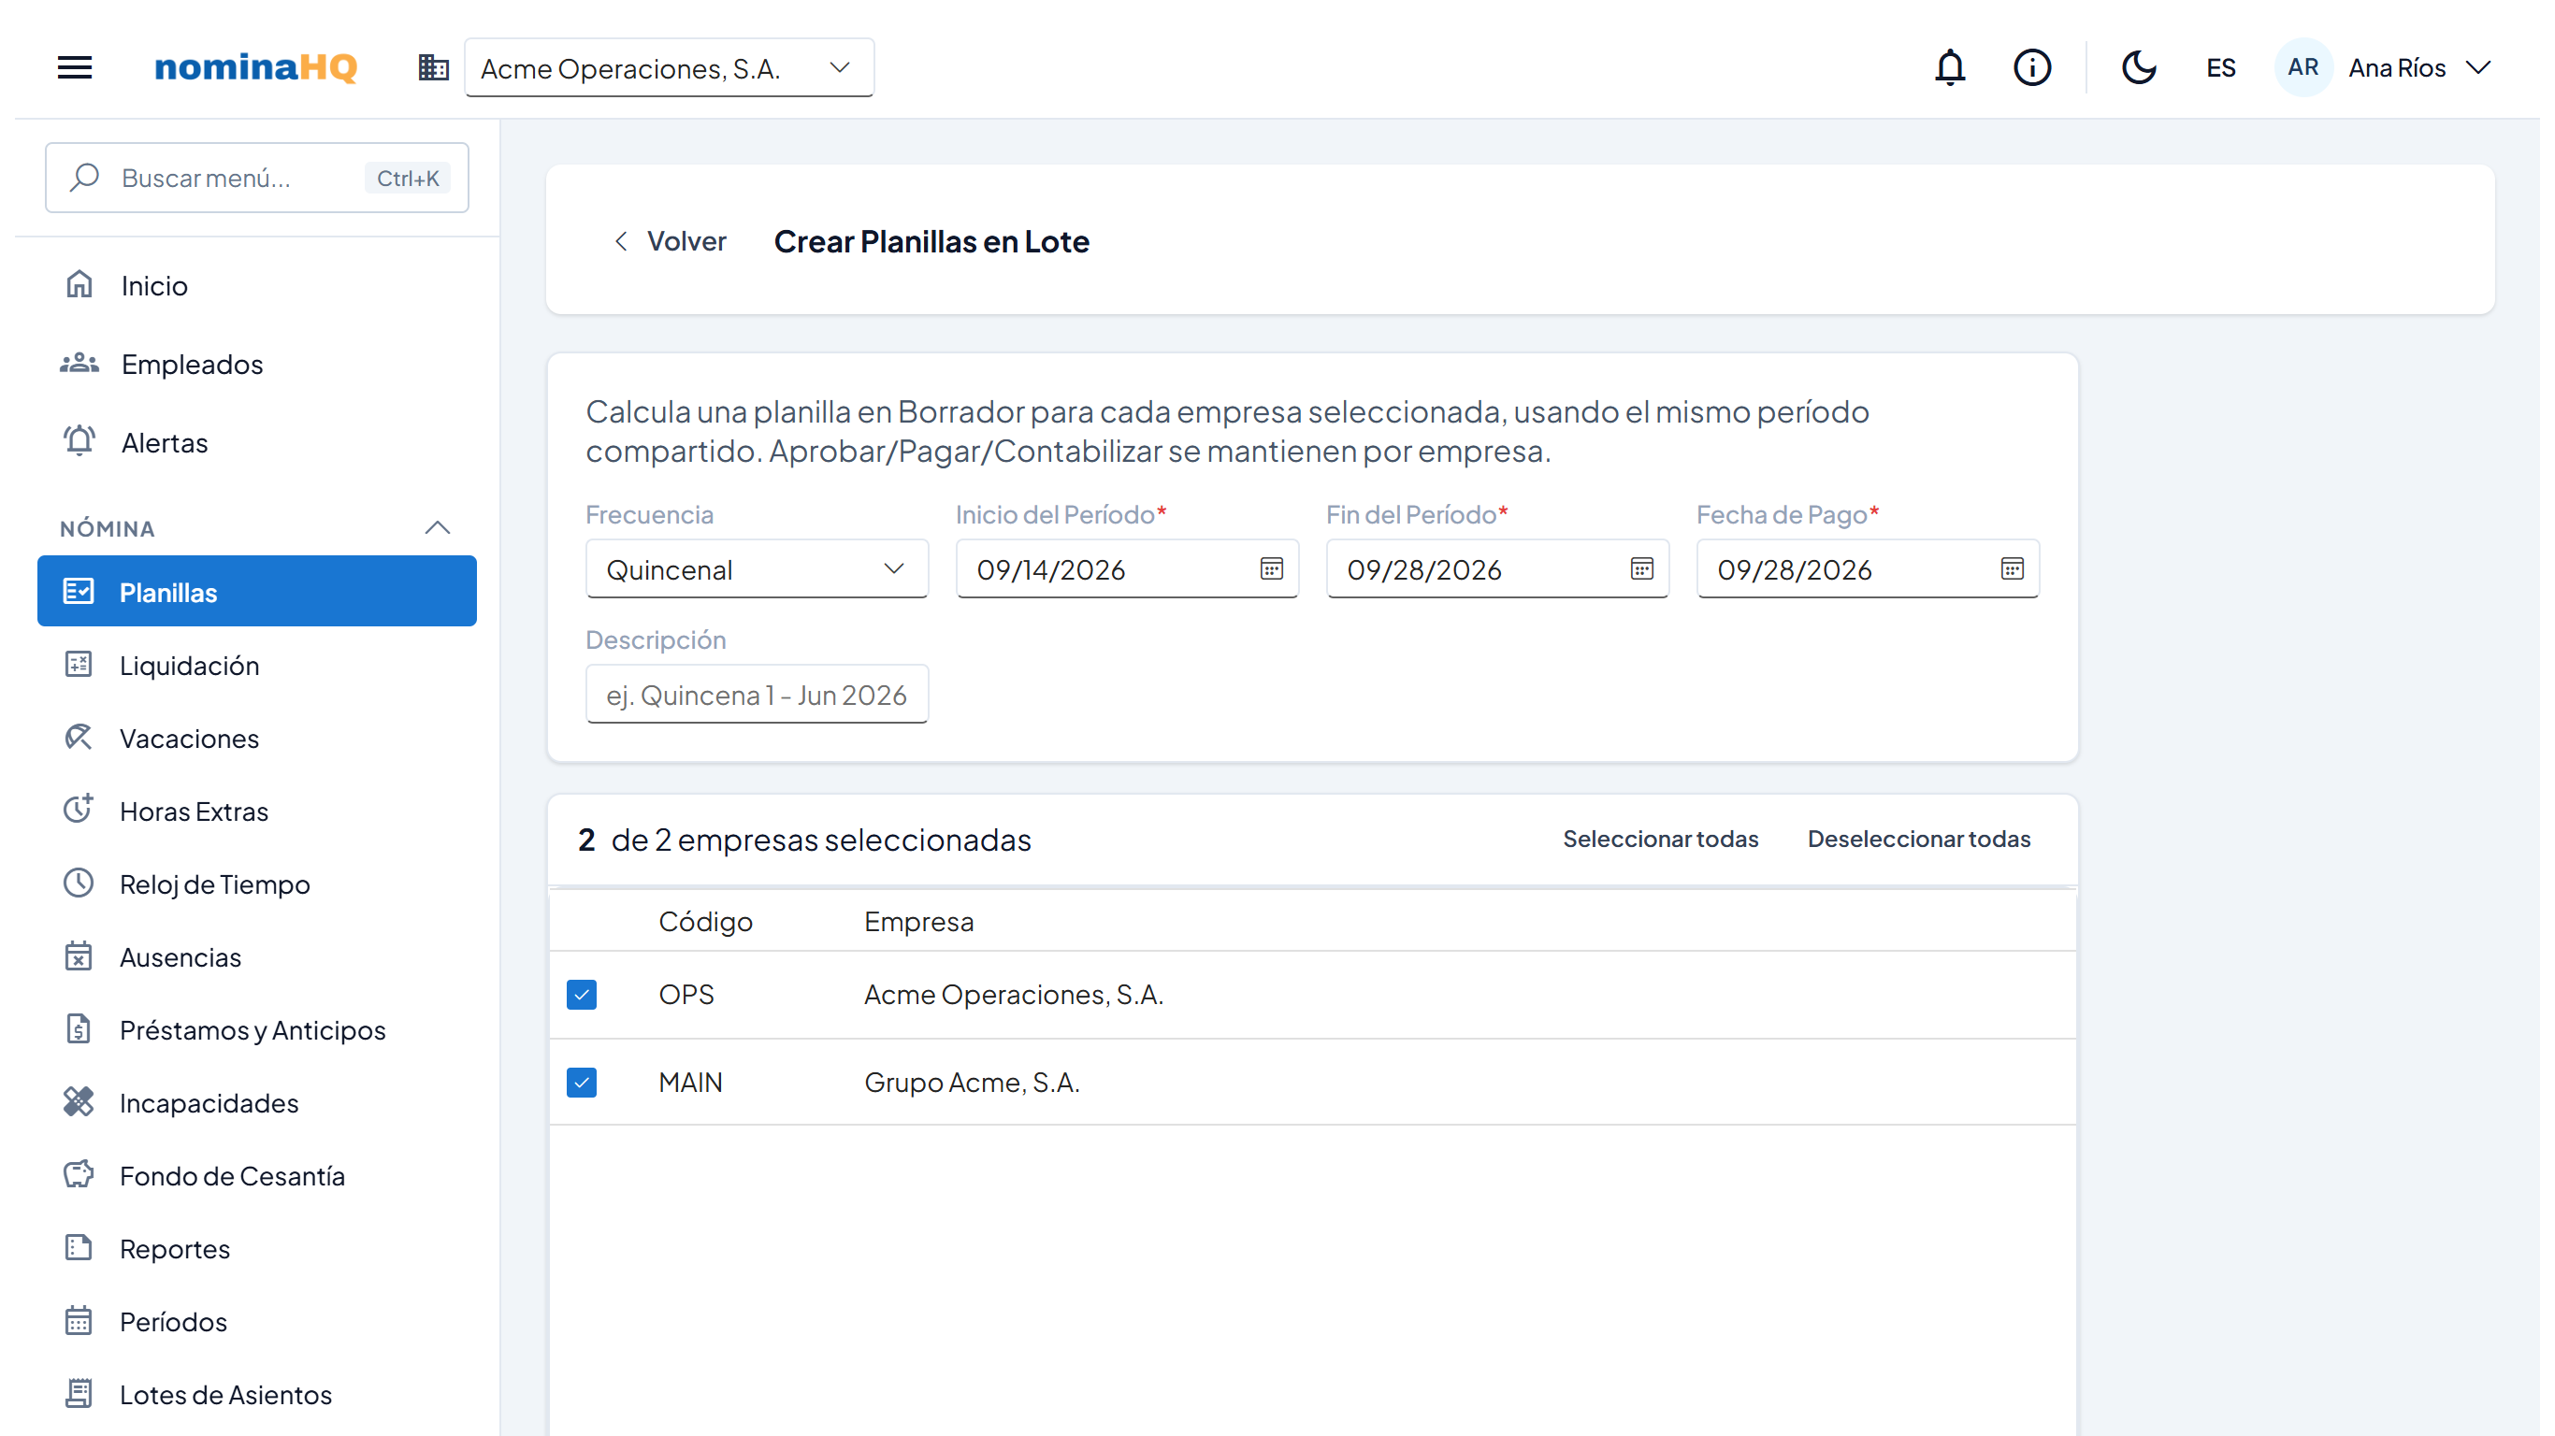Open Vacaciones menu item
The height and width of the screenshot is (1436, 2555).
point(257,738)
